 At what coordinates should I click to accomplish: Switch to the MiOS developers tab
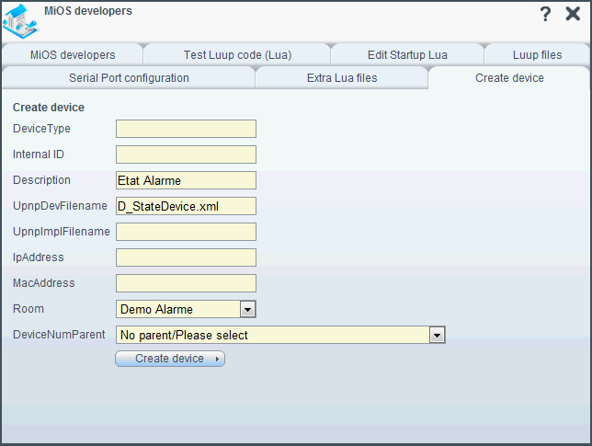pos(73,55)
